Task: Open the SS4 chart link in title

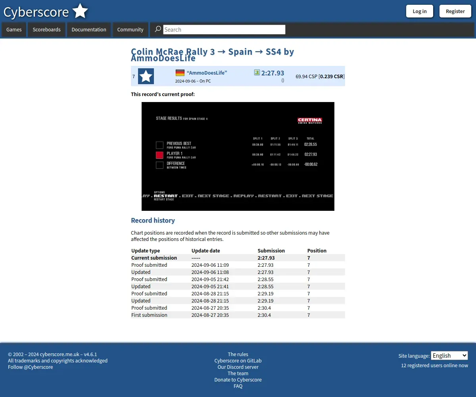Action: (273, 52)
